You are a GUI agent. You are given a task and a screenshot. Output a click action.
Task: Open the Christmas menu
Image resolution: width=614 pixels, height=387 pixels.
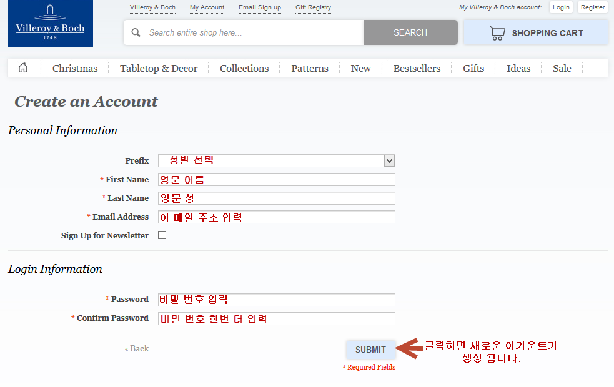pyautogui.click(x=75, y=69)
